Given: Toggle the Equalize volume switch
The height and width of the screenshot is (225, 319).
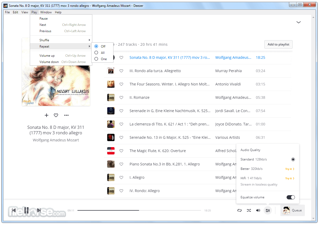Looking at the screenshot, I should [291, 197].
